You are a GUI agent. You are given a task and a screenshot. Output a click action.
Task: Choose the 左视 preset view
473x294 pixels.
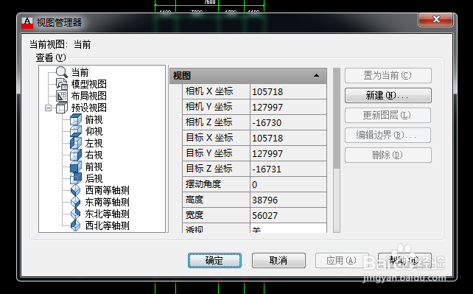(x=94, y=143)
